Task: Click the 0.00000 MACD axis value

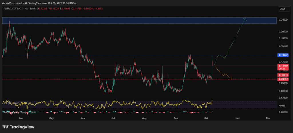Action: click(283, 112)
